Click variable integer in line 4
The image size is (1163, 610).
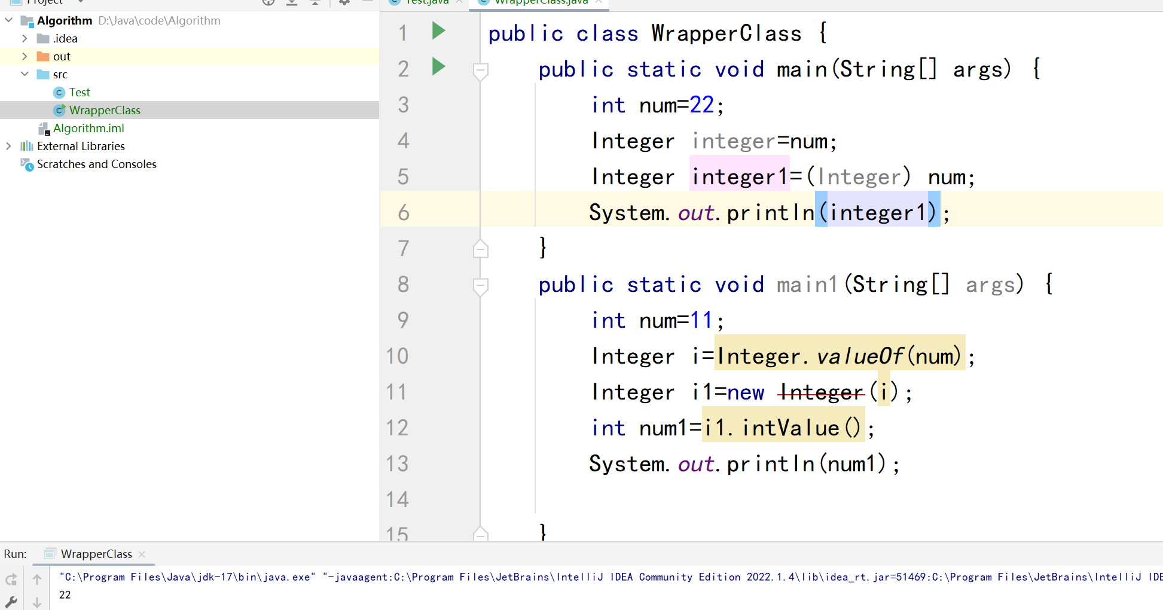pyautogui.click(x=734, y=142)
